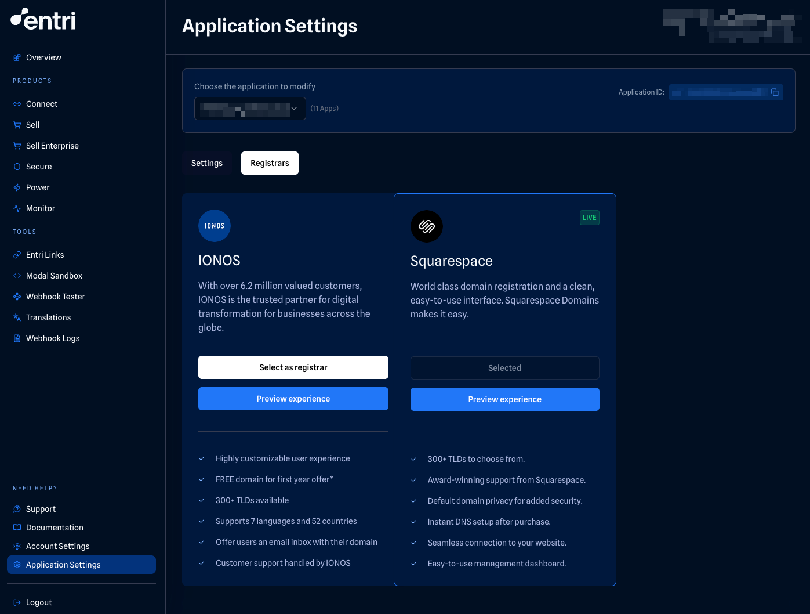Image resolution: width=810 pixels, height=614 pixels.
Task: Click the 'Squarespace' card title
Action: click(452, 261)
